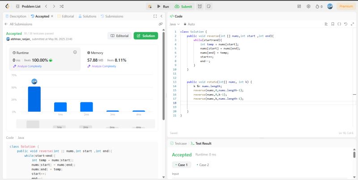
Task: Copy submission link icon
Action: click(x=161, y=24)
